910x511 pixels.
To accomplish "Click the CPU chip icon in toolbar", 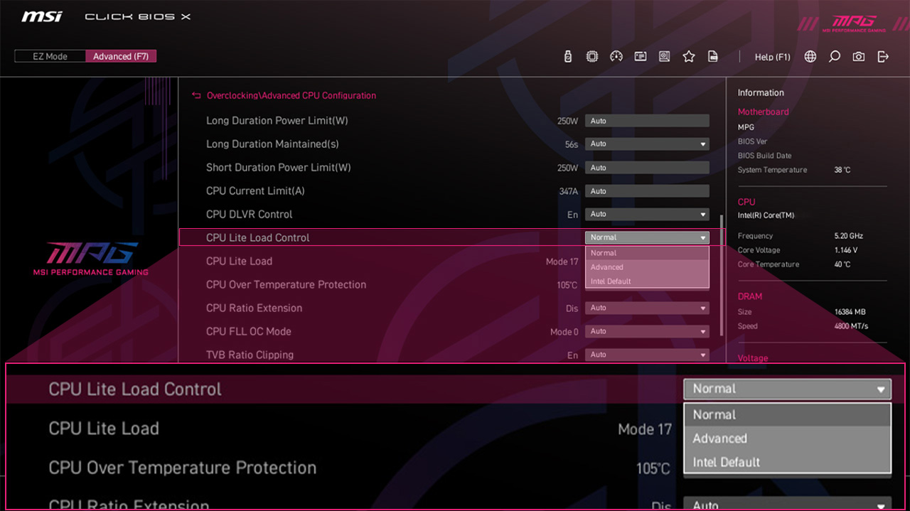I will click(x=591, y=56).
